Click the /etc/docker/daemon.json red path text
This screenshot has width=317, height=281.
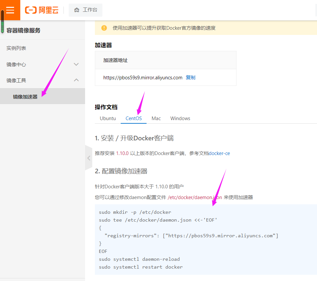click(195, 197)
